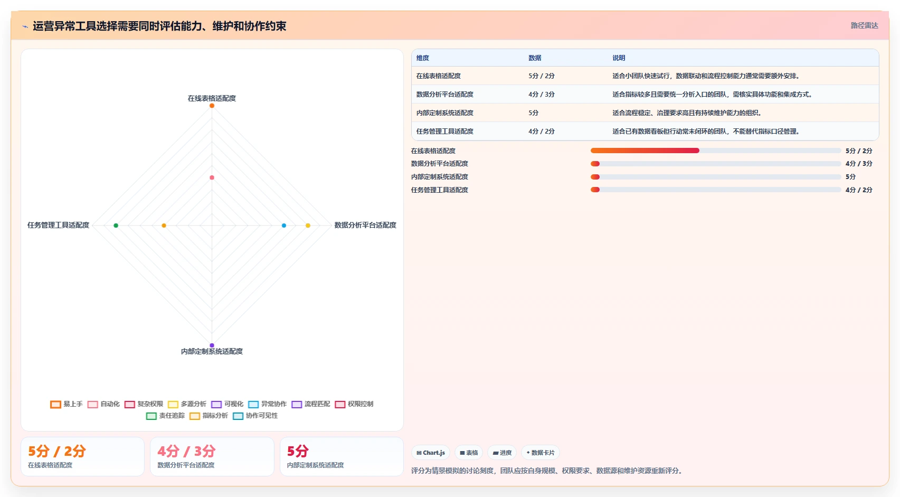This screenshot has width=900, height=497.
Task: Click description starting 适合指标较多且需要统一
Action: [x=713, y=95]
